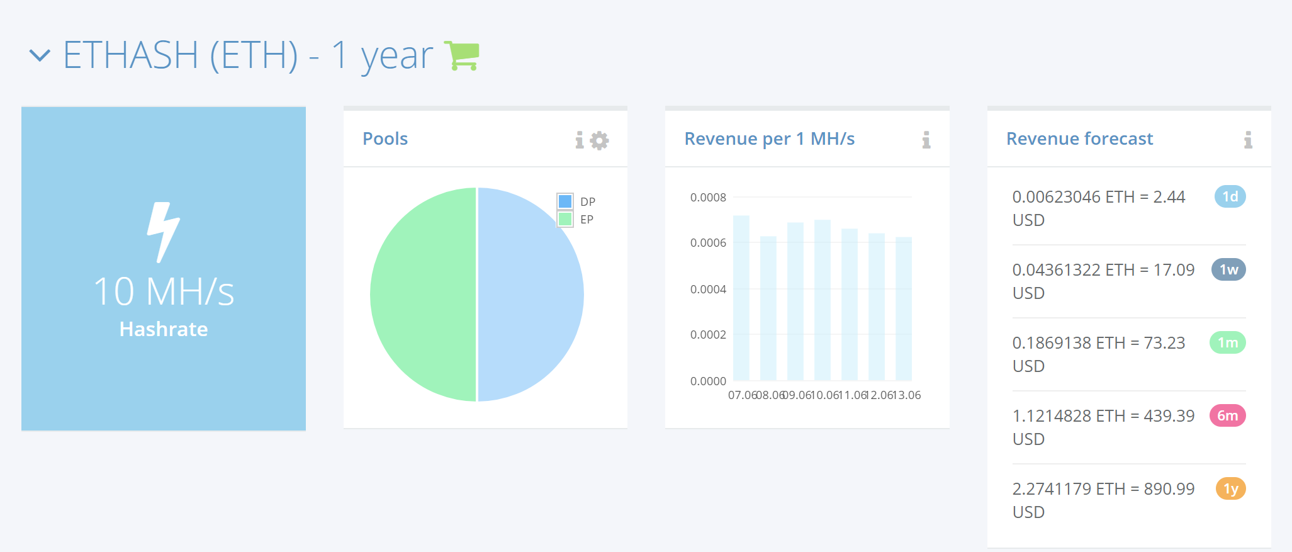
Task: Click the Pools panel title
Action: click(385, 138)
